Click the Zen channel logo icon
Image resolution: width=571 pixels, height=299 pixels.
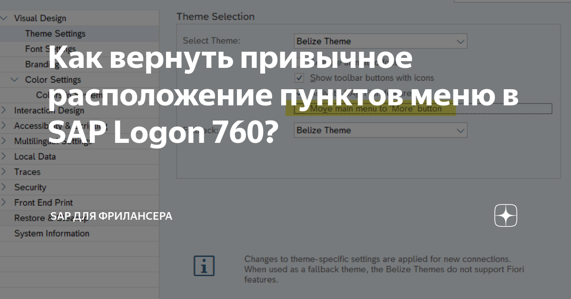coord(505,215)
